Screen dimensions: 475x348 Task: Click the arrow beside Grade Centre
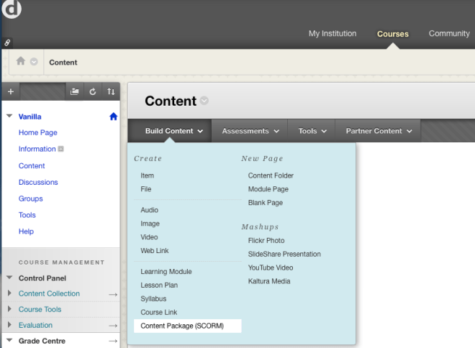pos(113,341)
